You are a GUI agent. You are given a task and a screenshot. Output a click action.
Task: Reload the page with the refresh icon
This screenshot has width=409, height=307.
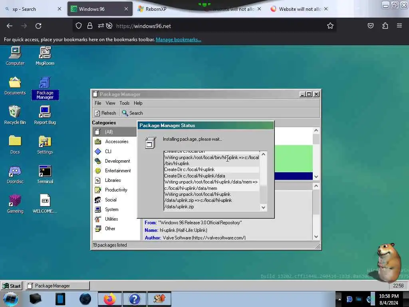pyautogui.click(x=38, y=26)
